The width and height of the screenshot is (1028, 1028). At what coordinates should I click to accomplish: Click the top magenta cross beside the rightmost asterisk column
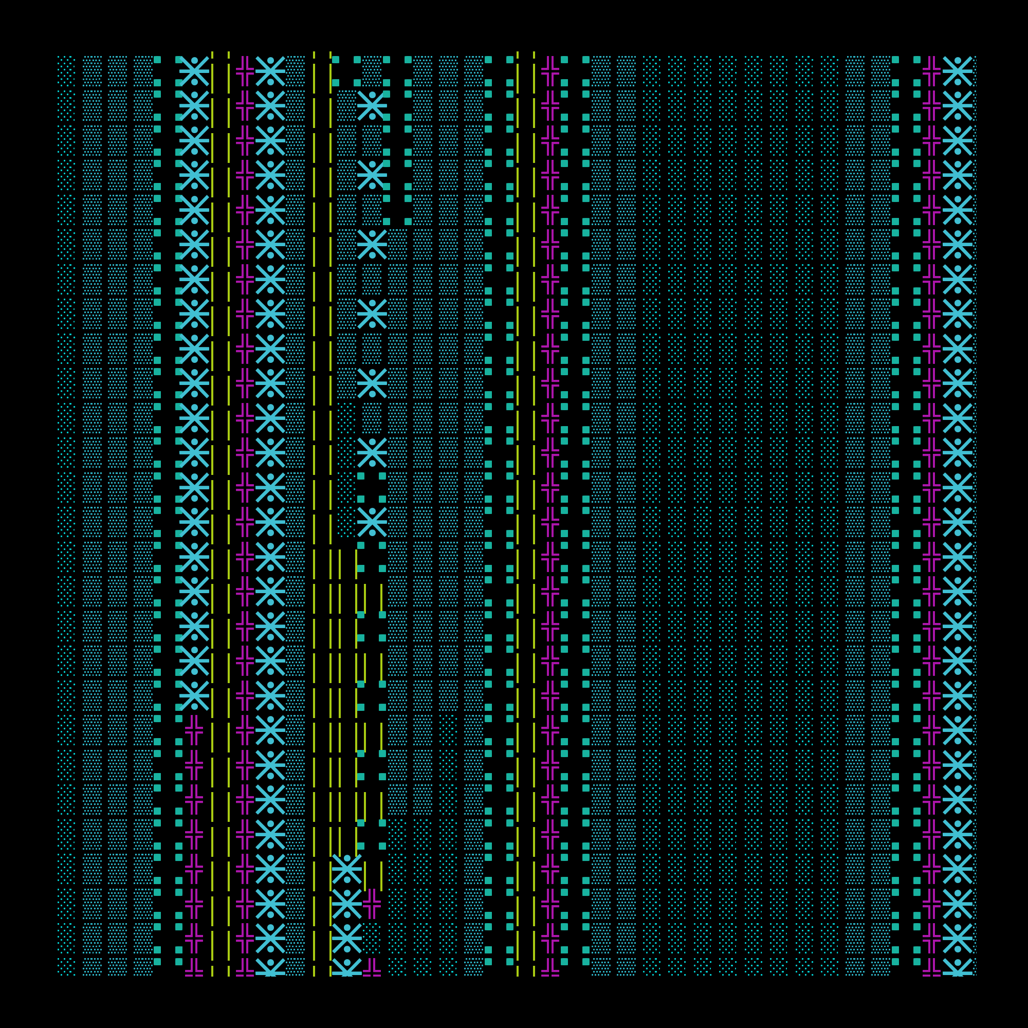point(931,71)
